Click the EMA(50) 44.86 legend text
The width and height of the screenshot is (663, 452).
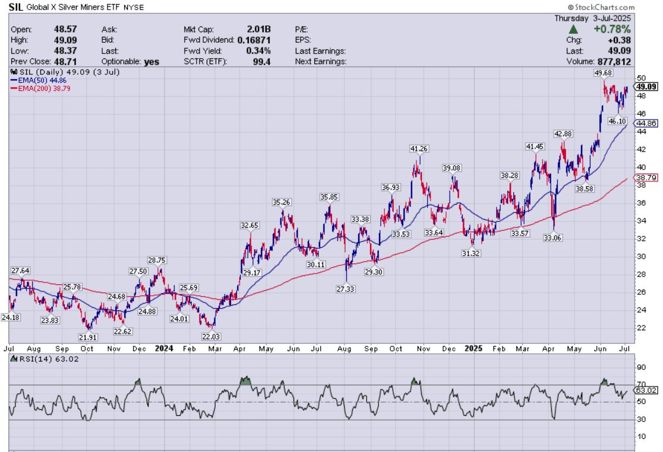tap(42, 80)
